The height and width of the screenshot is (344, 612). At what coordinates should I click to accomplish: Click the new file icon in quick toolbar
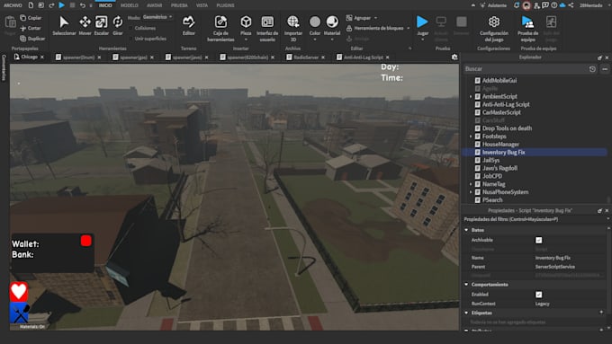(x=31, y=5)
